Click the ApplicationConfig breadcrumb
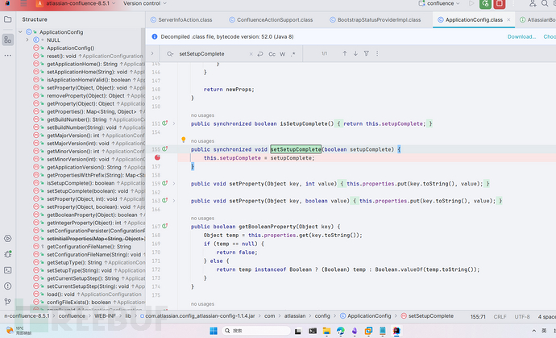556x338 pixels. [x=366, y=316]
